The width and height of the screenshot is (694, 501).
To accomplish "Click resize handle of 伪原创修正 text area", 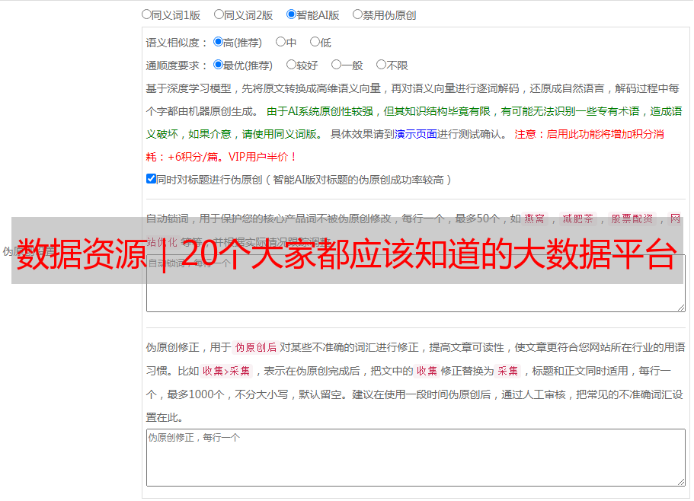I will coord(681,482).
